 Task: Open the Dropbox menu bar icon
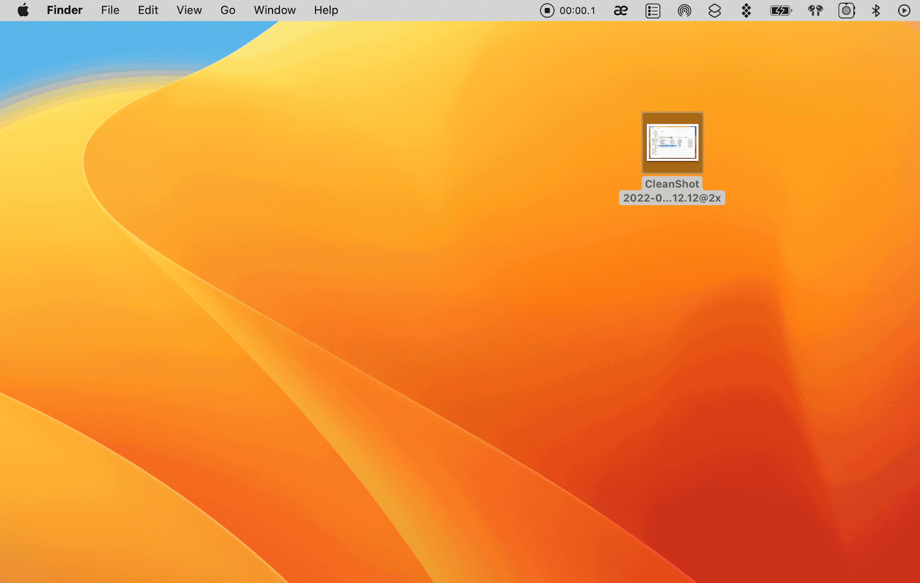746,10
